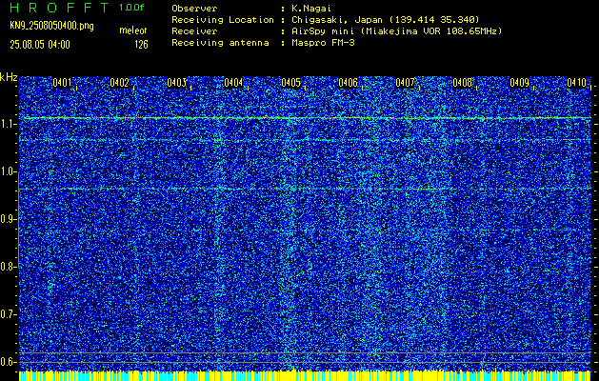The image size is (599, 381).
Task: Click the 0401 time marker
Action: tap(62, 82)
